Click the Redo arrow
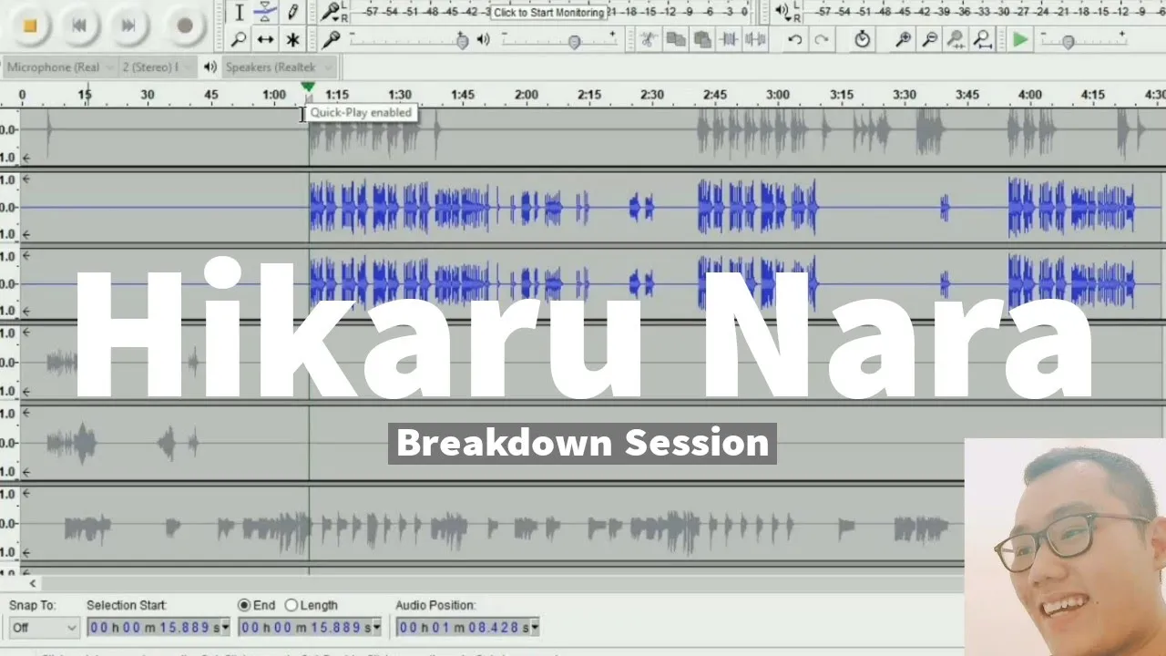Image resolution: width=1166 pixels, height=656 pixels. click(x=822, y=39)
